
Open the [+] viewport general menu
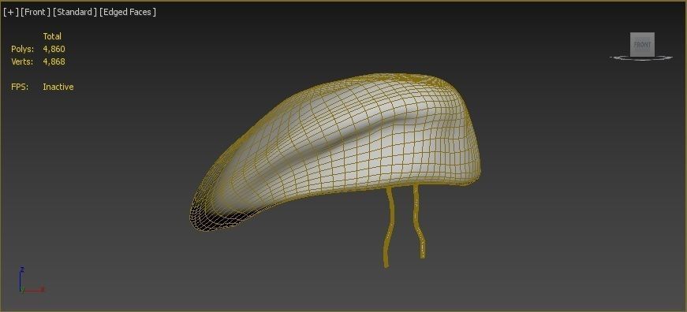[x=11, y=13]
